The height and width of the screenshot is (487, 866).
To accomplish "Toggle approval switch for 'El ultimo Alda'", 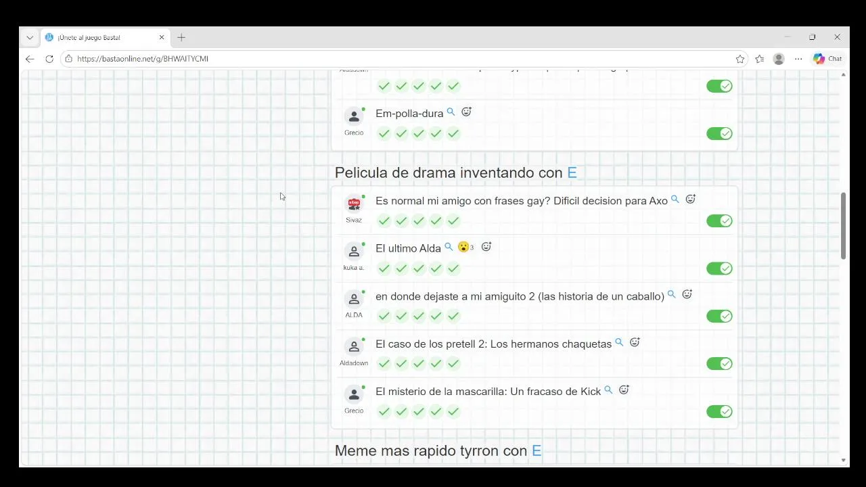I will click(x=719, y=269).
